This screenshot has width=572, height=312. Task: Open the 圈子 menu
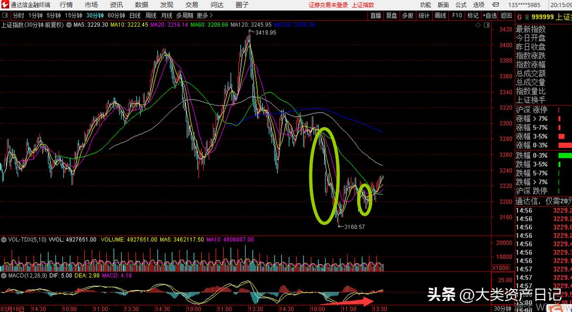pyautogui.click(x=242, y=5)
